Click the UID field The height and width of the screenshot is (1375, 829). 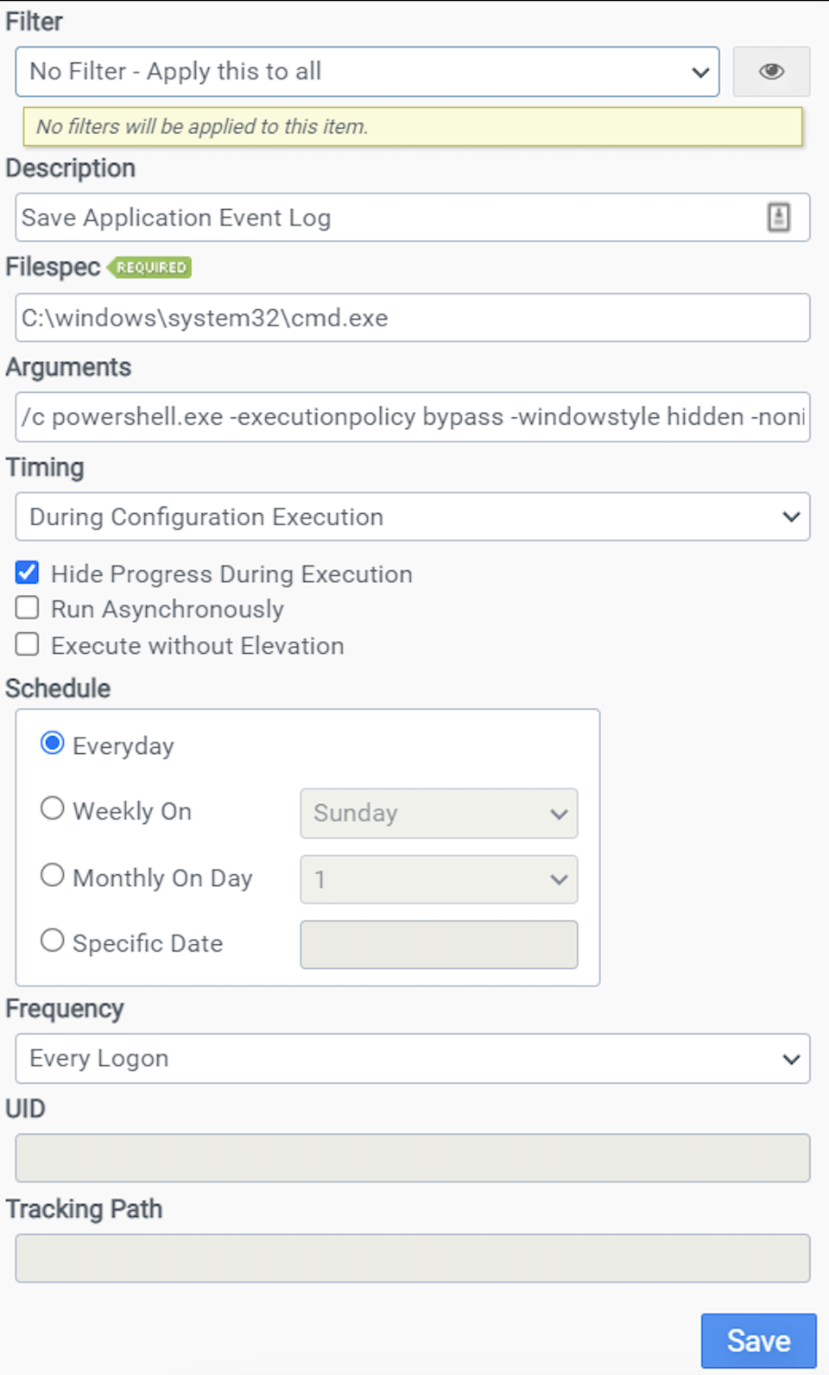tap(413, 1158)
